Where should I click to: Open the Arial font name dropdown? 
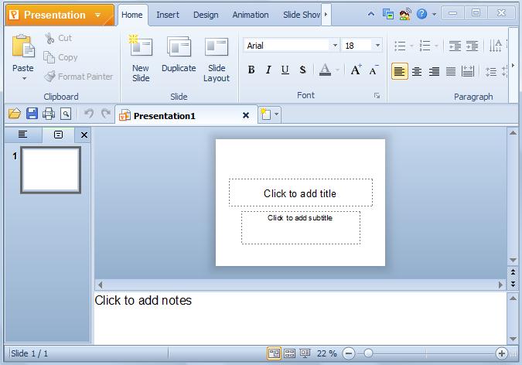click(x=335, y=46)
